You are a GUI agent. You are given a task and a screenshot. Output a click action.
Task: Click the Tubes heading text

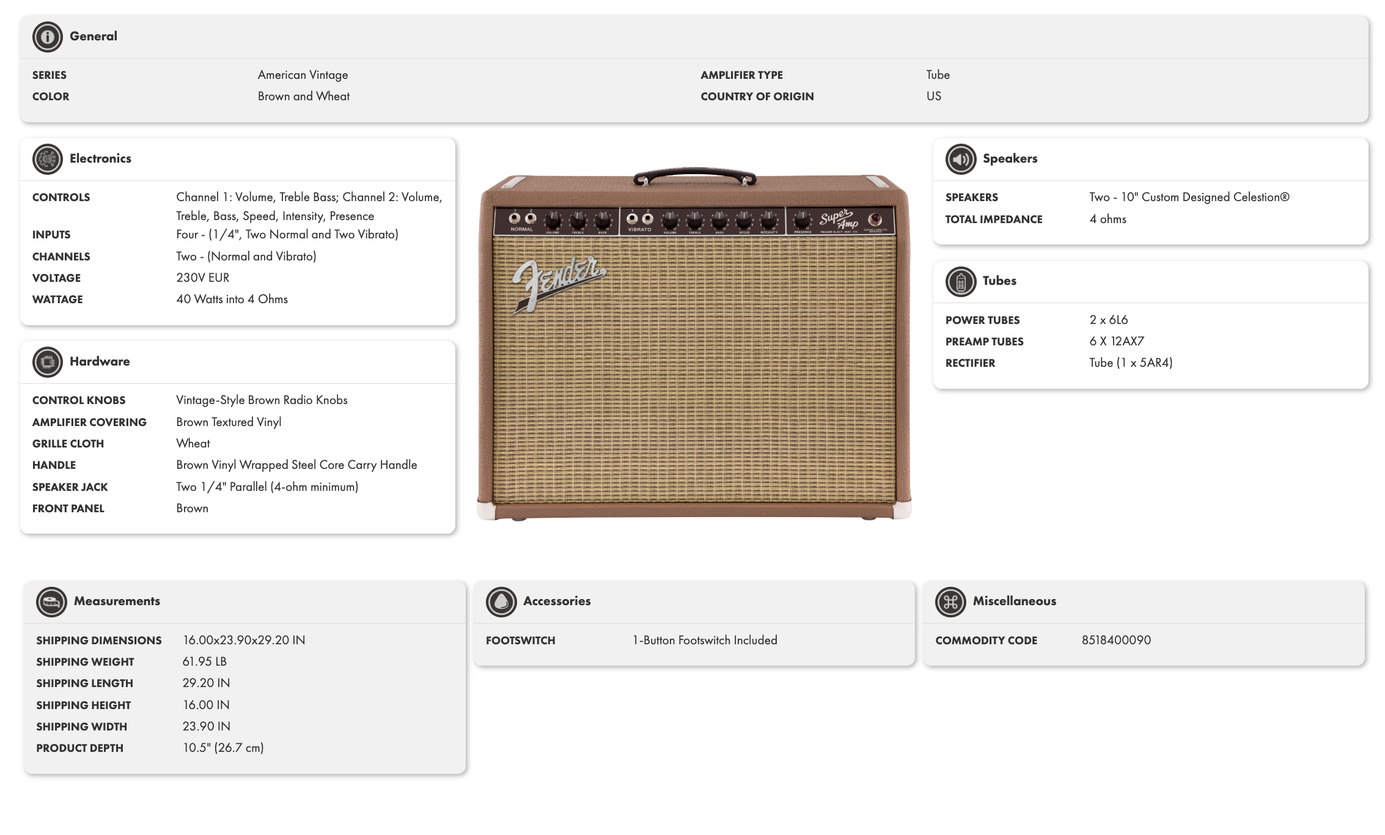(x=999, y=281)
